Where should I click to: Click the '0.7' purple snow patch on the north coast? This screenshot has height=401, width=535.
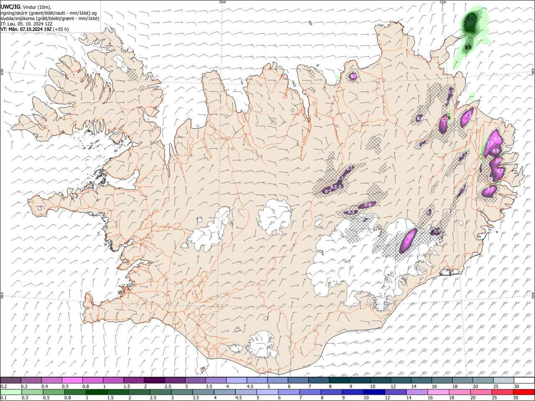(353, 76)
